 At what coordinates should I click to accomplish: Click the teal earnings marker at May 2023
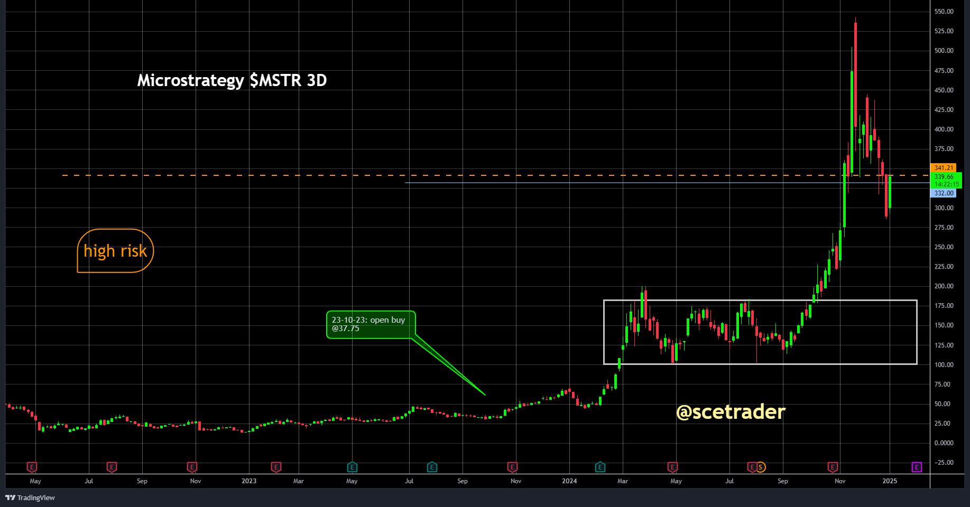pyautogui.click(x=352, y=467)
